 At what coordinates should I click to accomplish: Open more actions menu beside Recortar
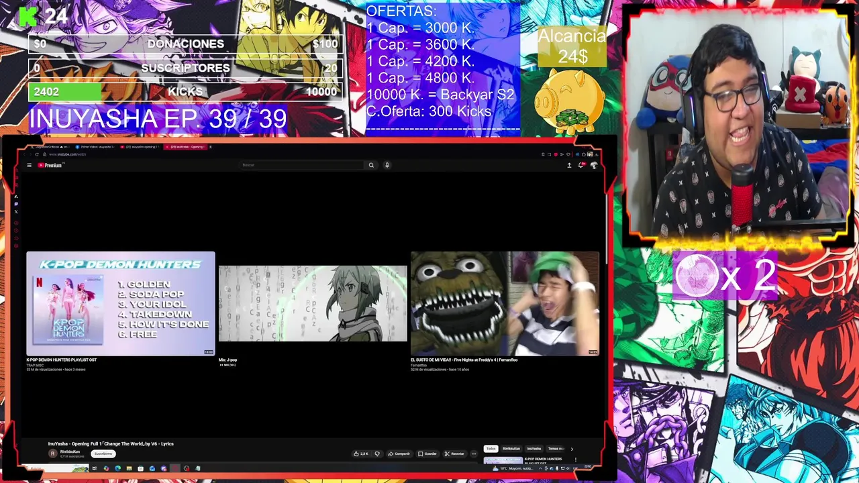click(474, 453)
